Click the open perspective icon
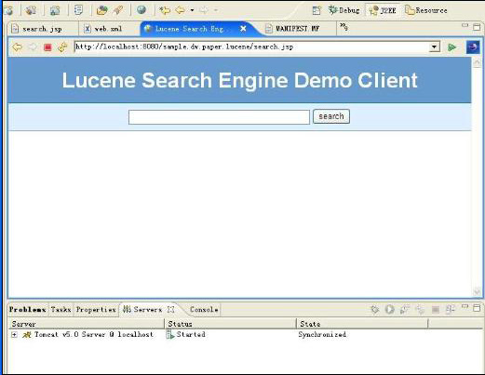This screenshot has height=375, width=485. coord(317,10)
